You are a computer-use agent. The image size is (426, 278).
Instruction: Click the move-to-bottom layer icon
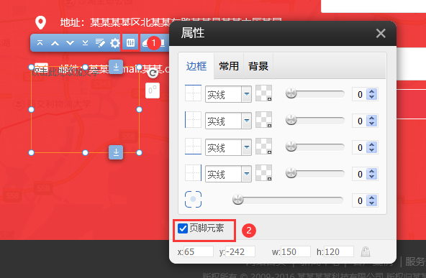pos(86,43)
